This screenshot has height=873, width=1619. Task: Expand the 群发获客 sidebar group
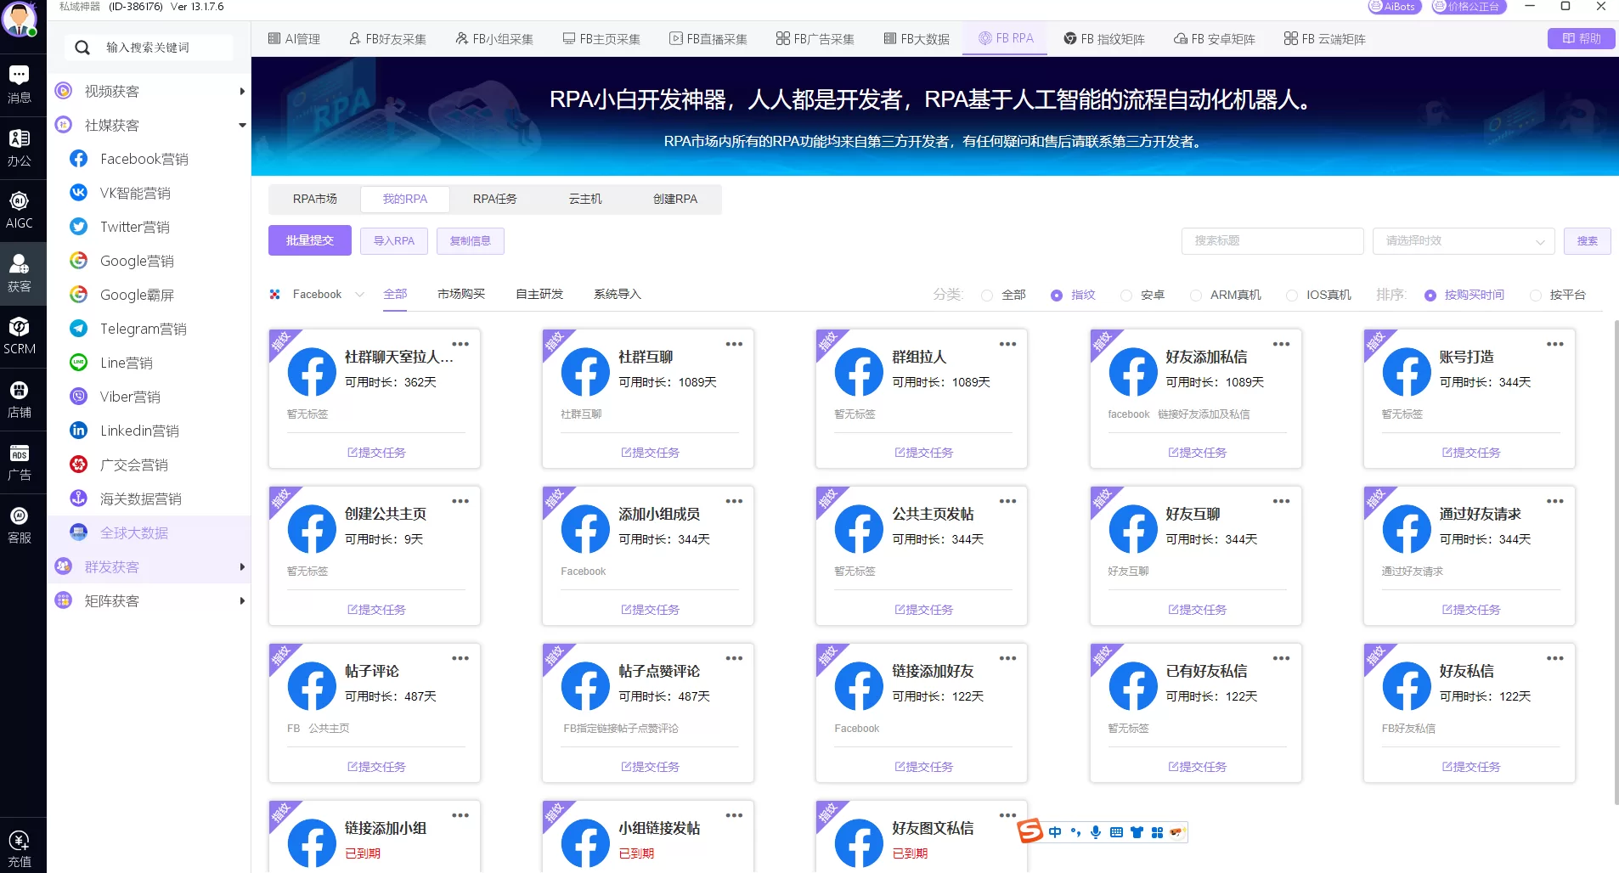tap(242, 566)
